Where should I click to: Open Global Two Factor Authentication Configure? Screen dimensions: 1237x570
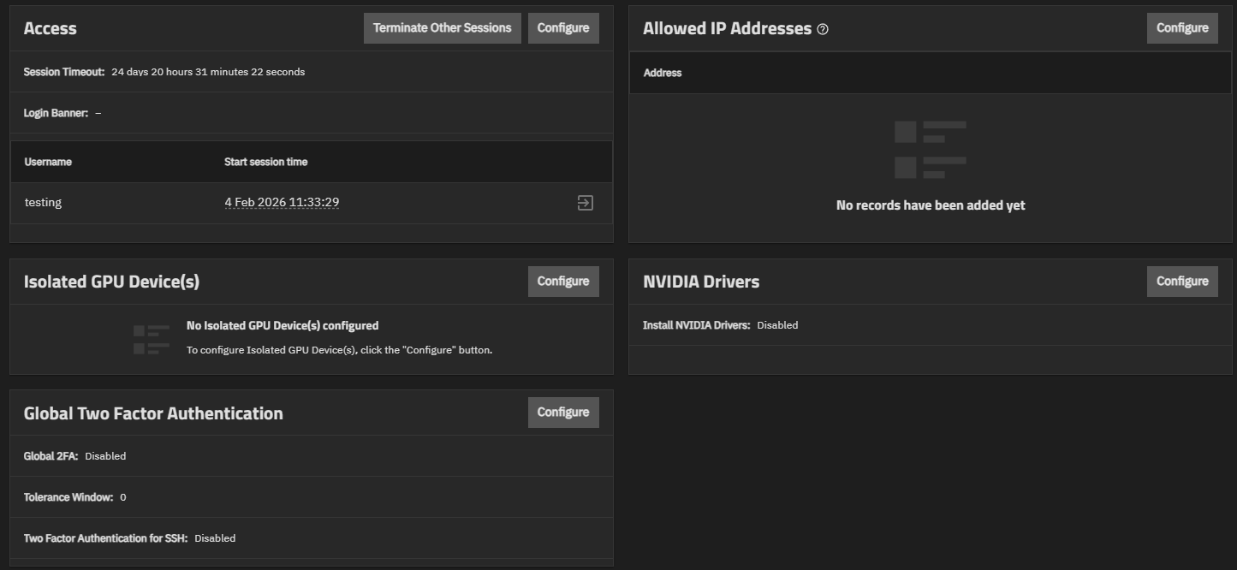(562, 413)
